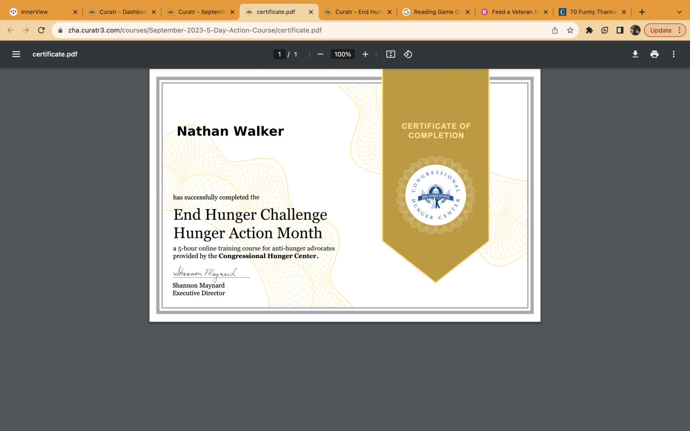Click the Congressional Hunger Center seal

click(436, 194)
